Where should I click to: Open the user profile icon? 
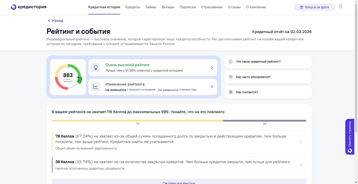[x=341, y=7]
